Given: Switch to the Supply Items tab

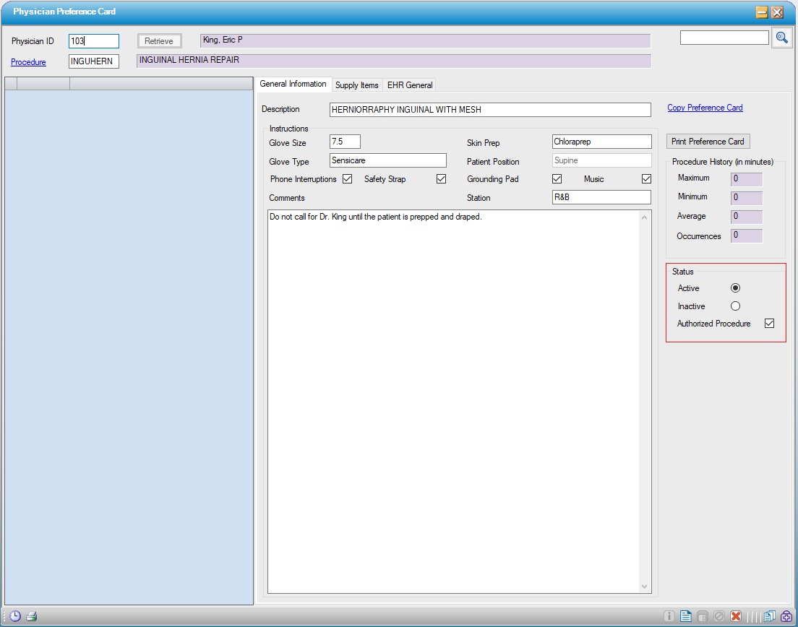Looking at the screenshot, I should pyautogui.click(x=356, y=85).
